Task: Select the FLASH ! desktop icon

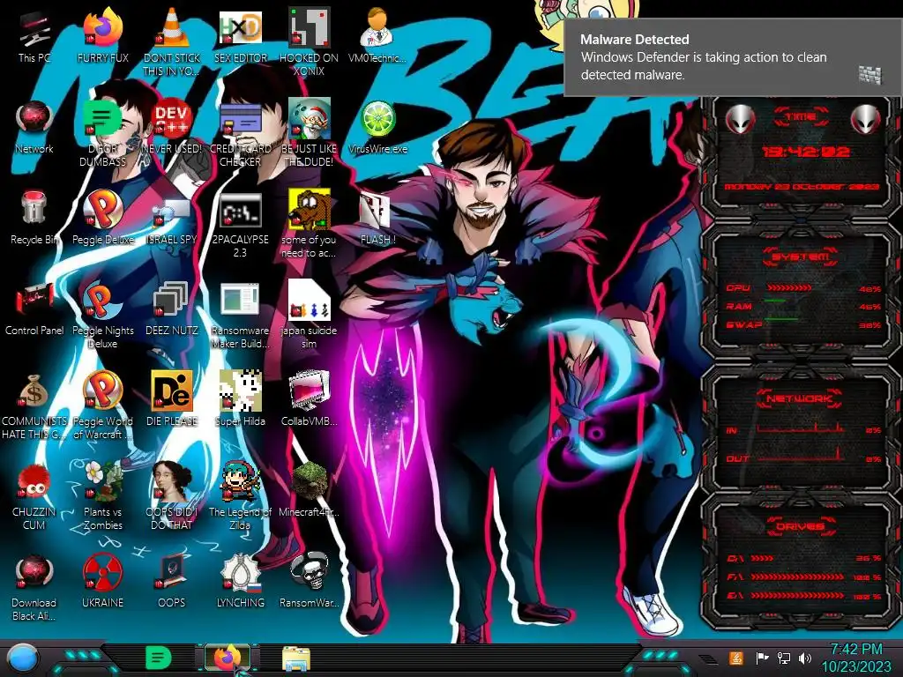Action: coord(377,219)
